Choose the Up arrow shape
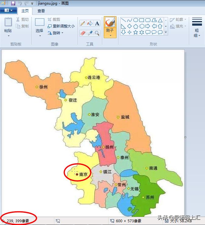Screen dimensions: 205x225 160,26
